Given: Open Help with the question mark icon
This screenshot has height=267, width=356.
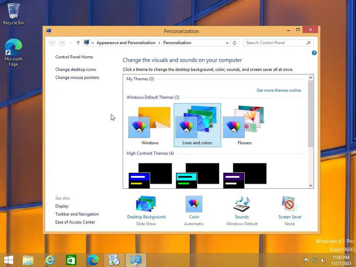Looking at the screenshot, I should (x=314, y=53).
